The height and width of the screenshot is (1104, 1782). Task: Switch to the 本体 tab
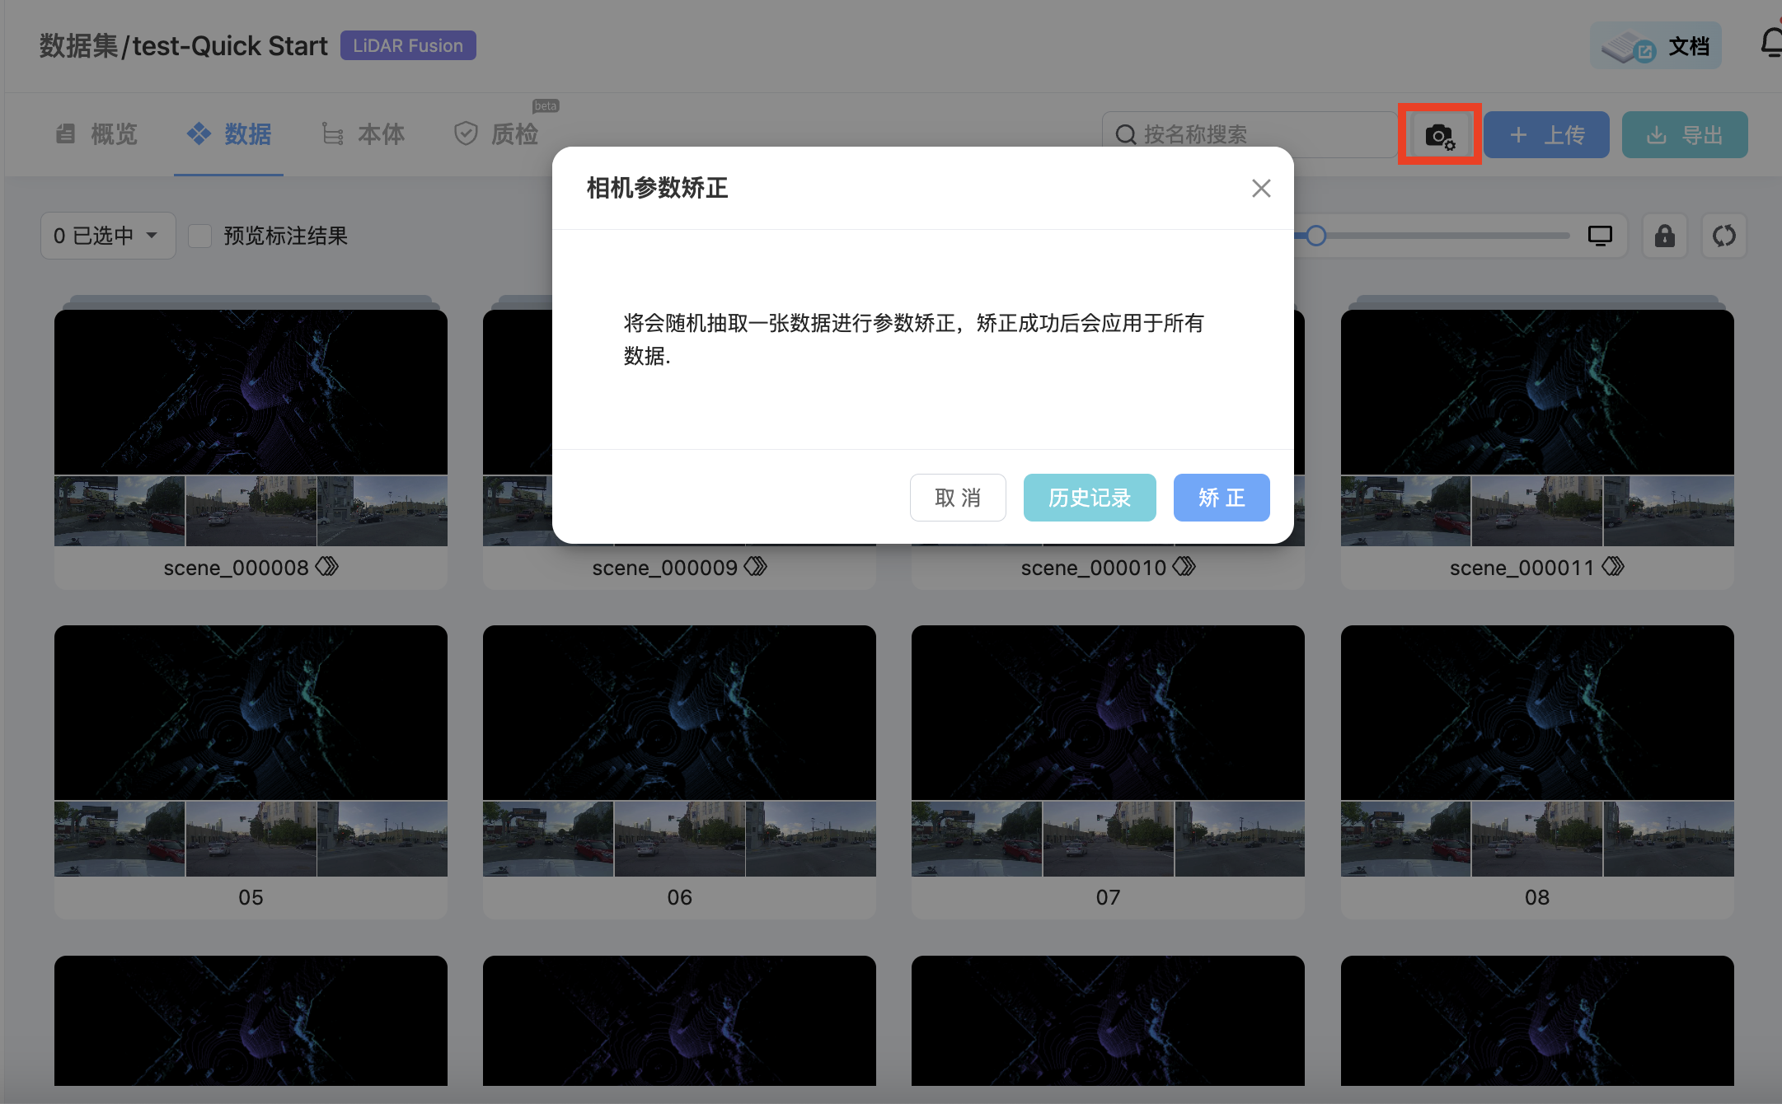pos(363,134)
